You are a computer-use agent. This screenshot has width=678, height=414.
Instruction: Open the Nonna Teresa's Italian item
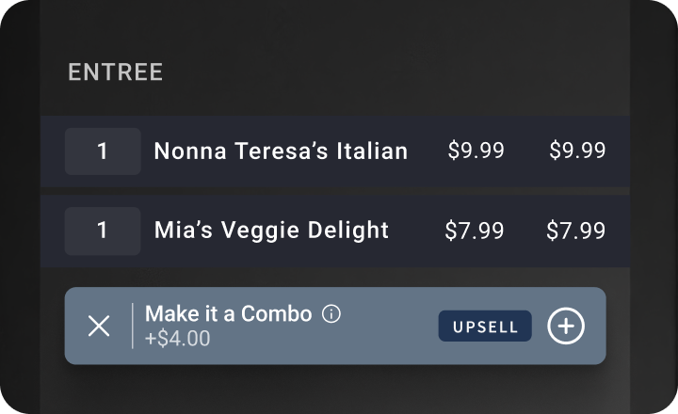point(281,151)
